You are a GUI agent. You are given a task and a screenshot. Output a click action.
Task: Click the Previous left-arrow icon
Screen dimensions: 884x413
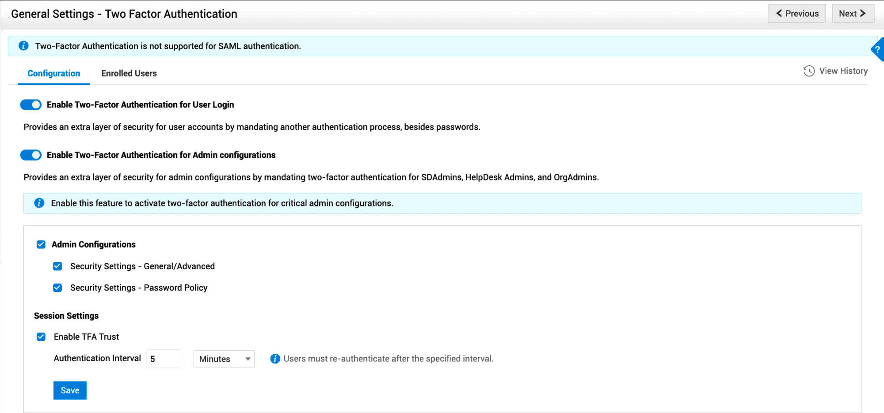(779, 13)
